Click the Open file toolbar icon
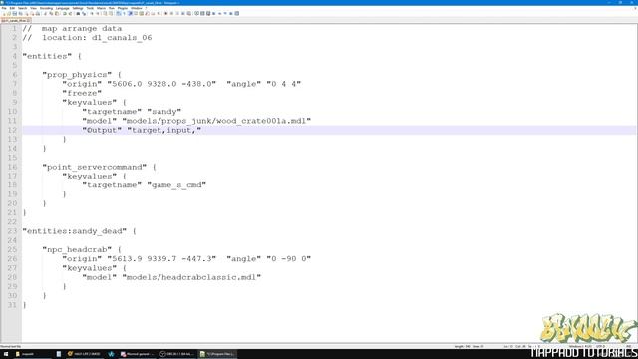 pyautogui.click(x=9, y=13)
